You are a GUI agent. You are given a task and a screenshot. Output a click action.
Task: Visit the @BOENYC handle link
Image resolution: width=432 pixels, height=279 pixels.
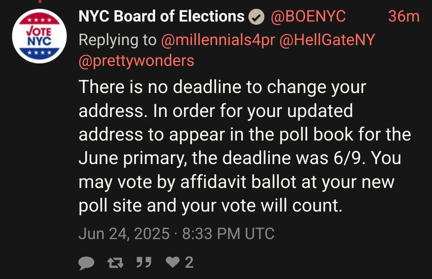308,16
